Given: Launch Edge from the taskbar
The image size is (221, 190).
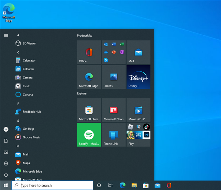Looking at the screenshot, I should 122,185.
